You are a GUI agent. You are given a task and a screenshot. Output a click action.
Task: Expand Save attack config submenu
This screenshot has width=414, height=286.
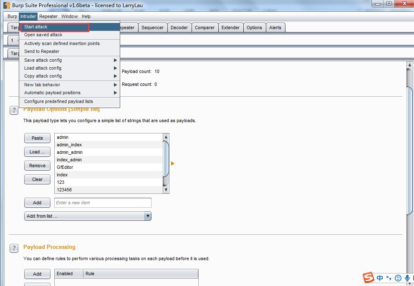click(x=69, y=60)
